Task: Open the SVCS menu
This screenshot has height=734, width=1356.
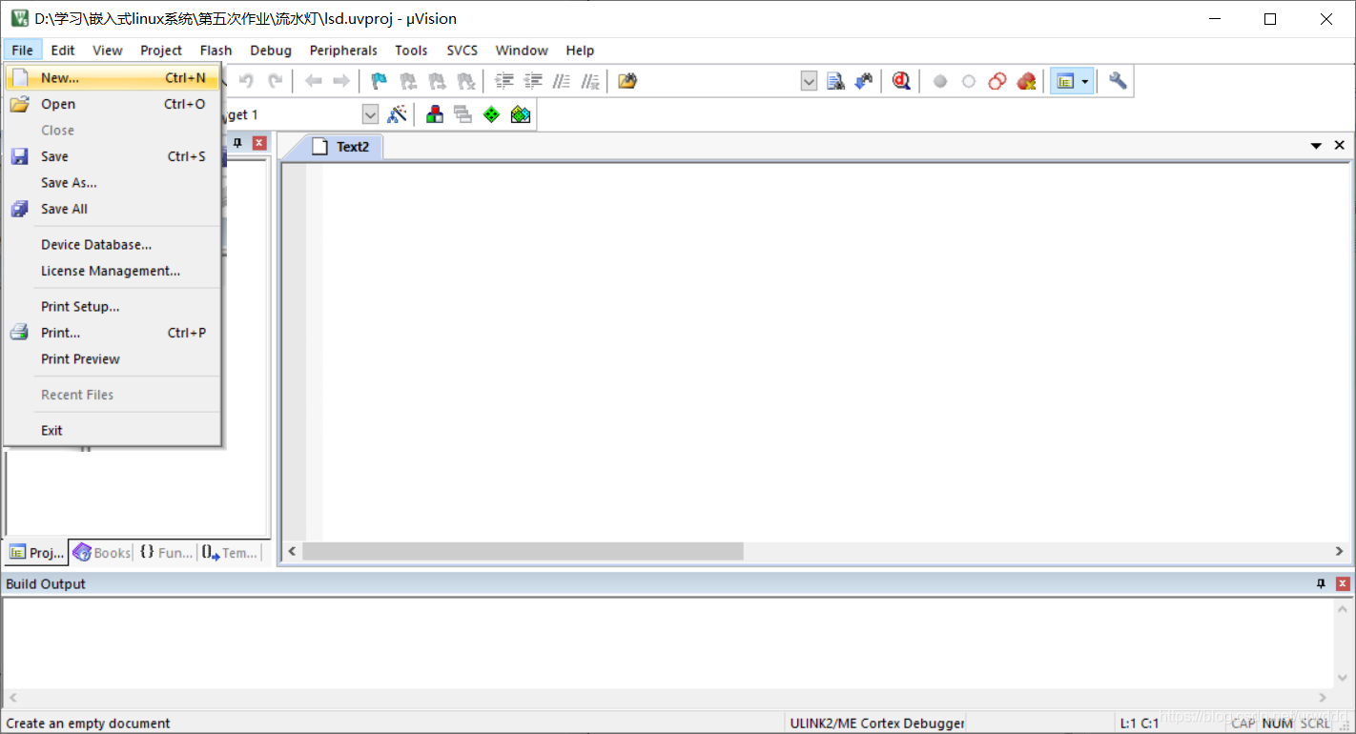Action: coord(462,51)
